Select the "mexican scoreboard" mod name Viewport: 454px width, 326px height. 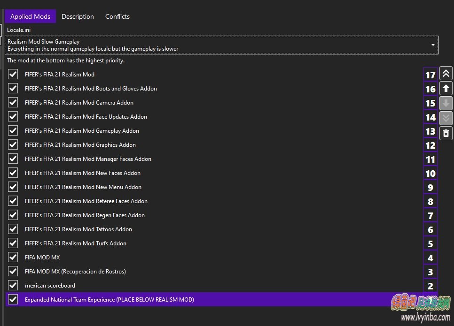click(x=50, y=286)
